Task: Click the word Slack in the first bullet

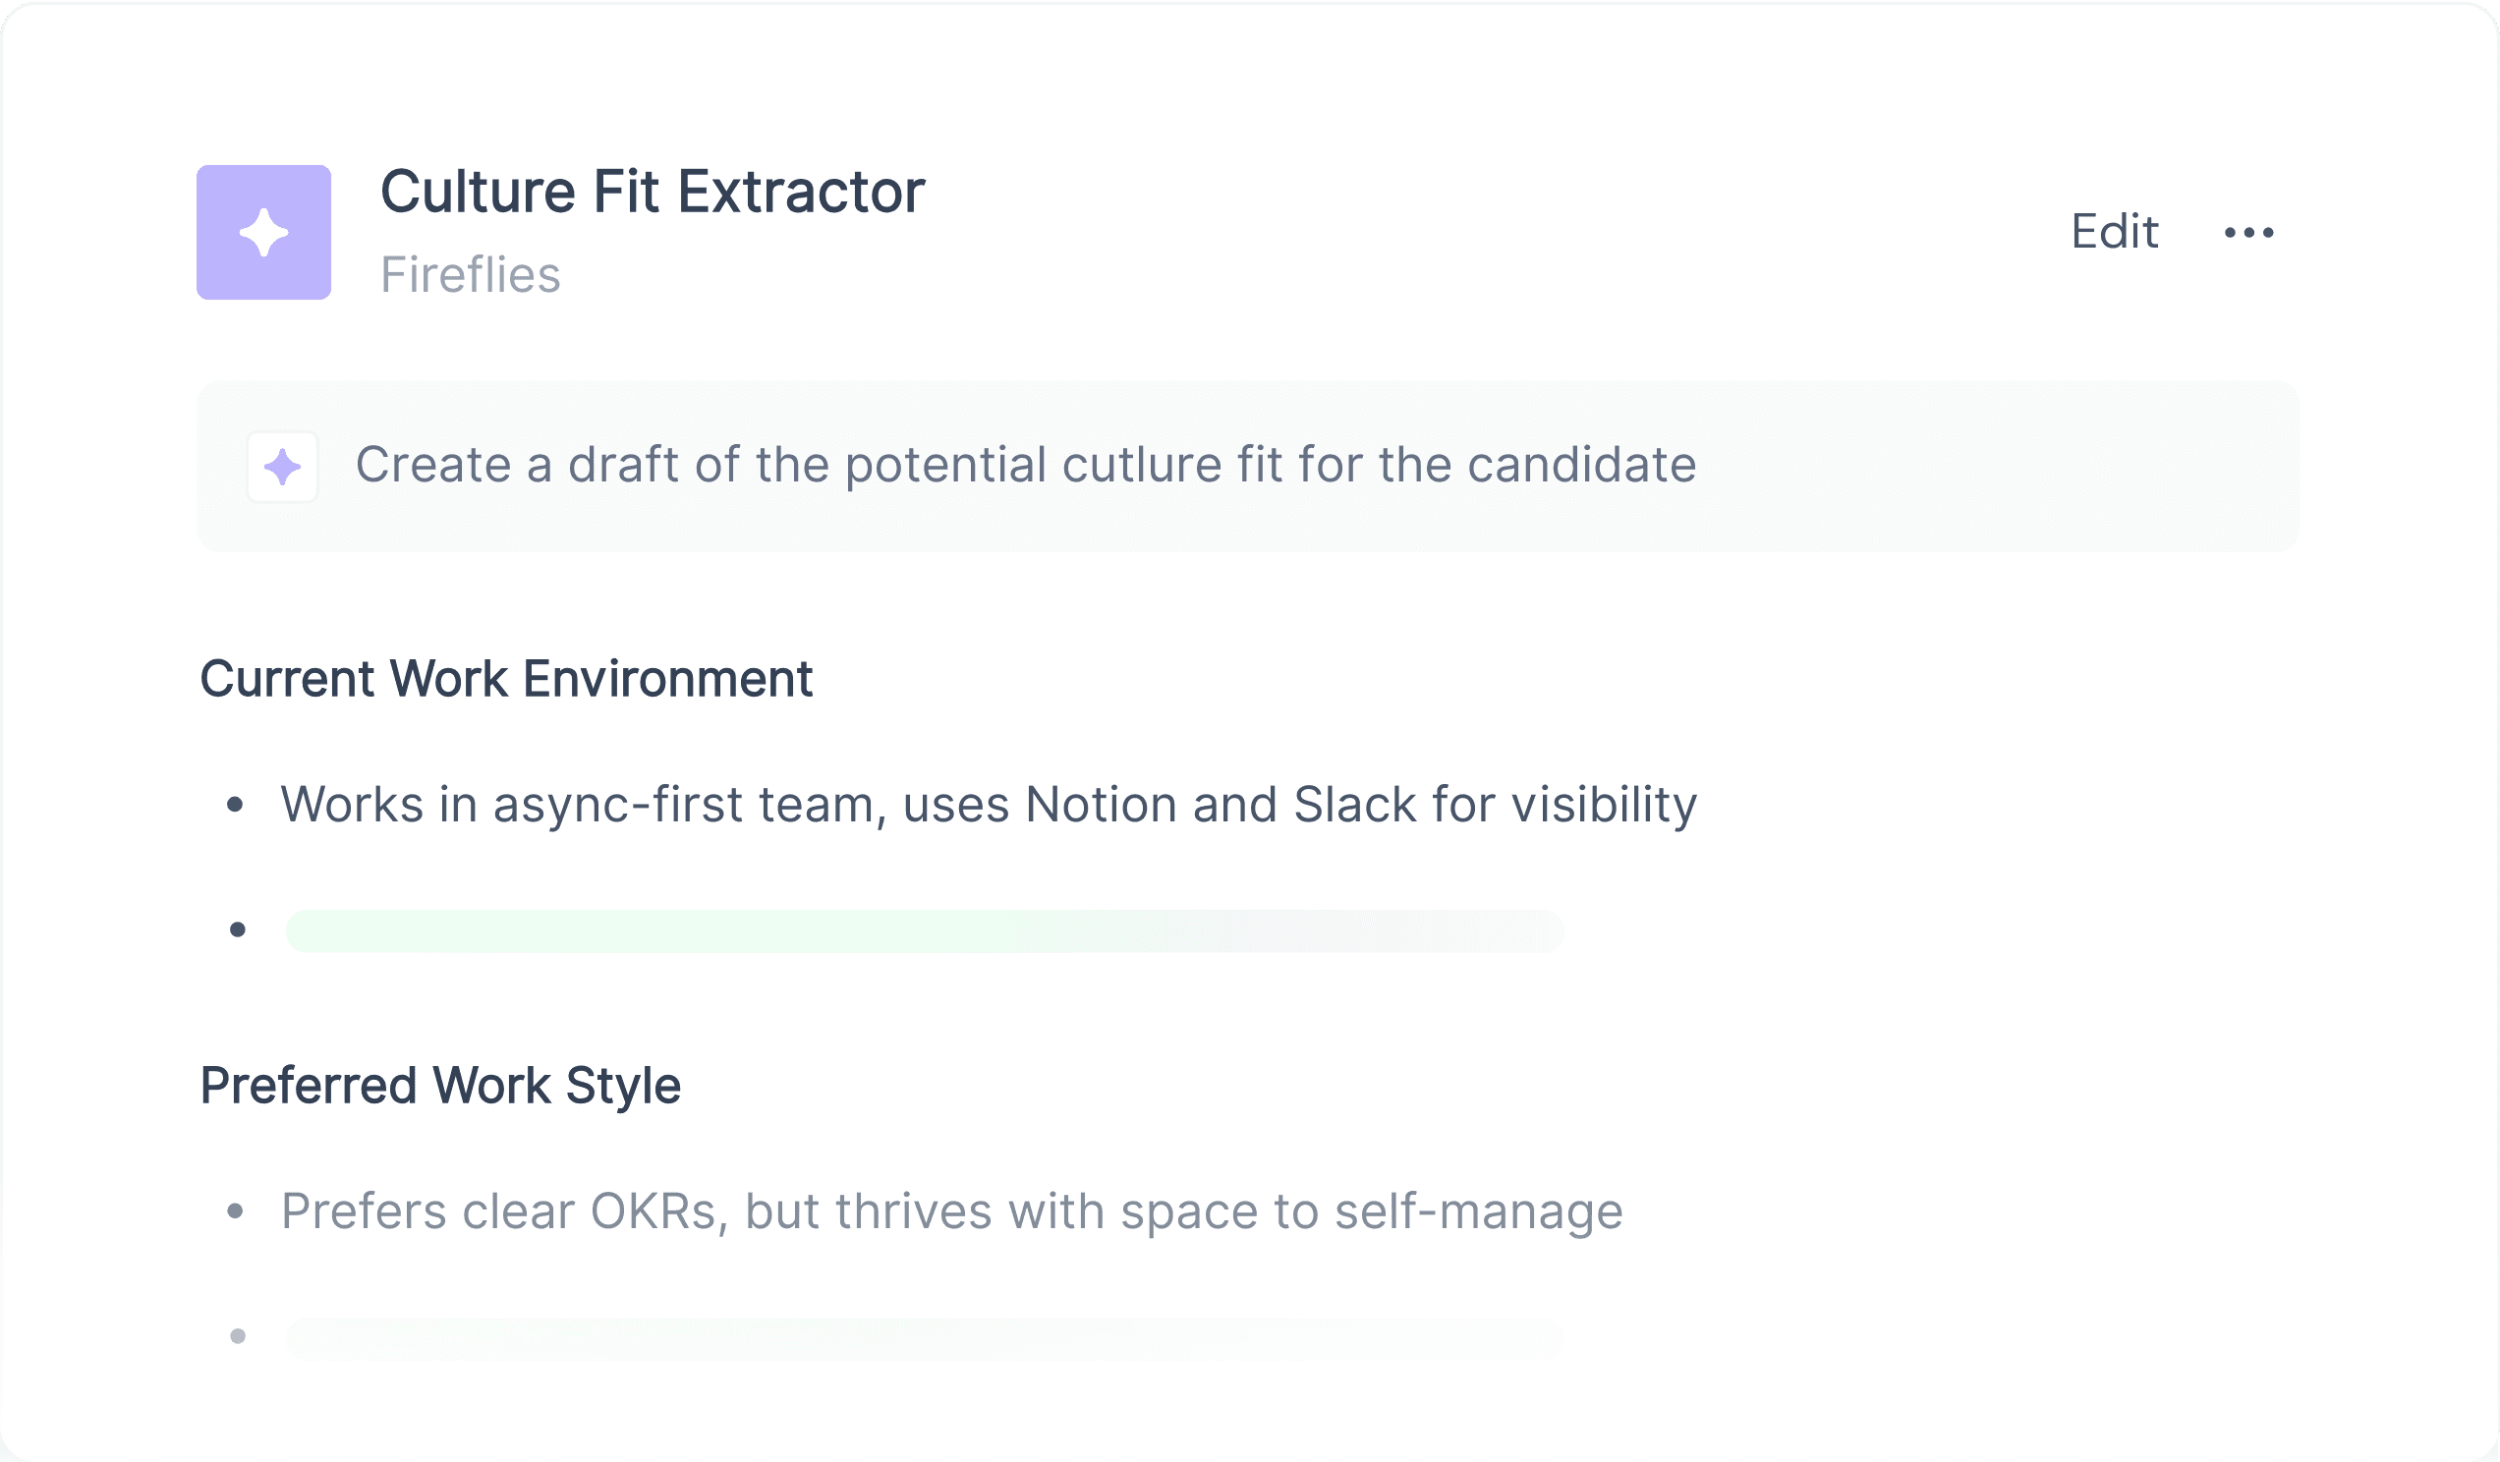Action: 1354,805
